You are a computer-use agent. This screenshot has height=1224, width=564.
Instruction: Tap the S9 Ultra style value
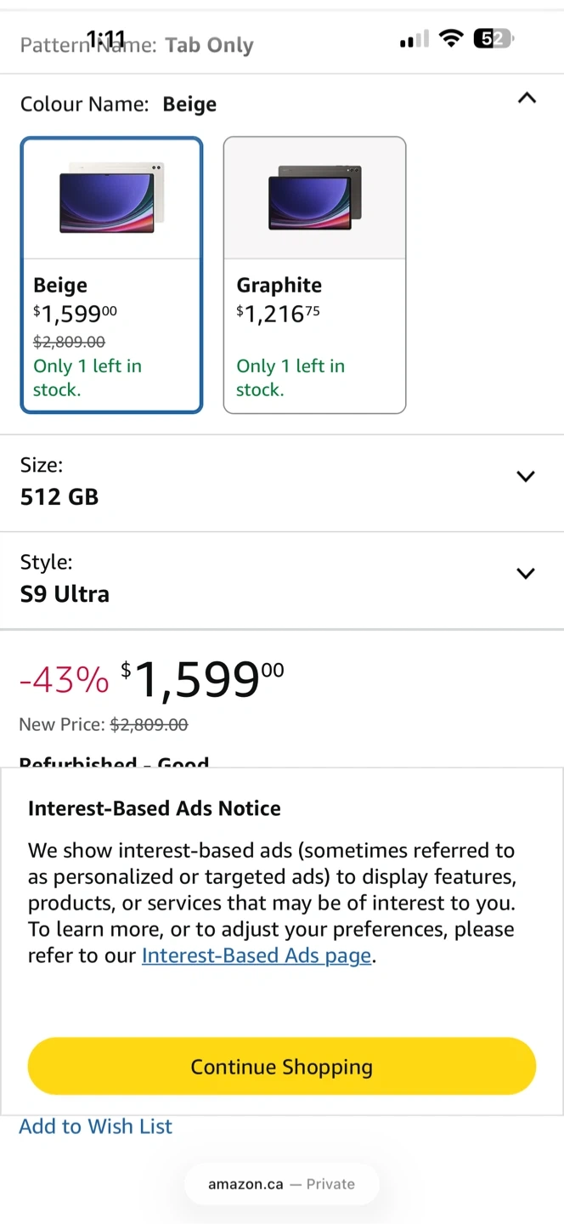coord(65,594)
